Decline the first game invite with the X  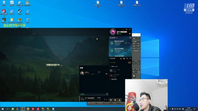(129, 43)
